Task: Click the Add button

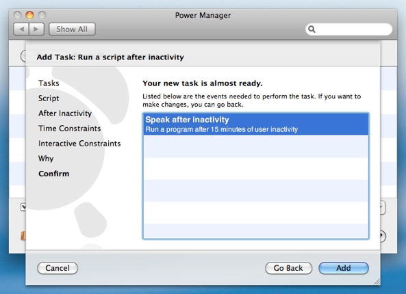Action: click(x=343, y=268)
